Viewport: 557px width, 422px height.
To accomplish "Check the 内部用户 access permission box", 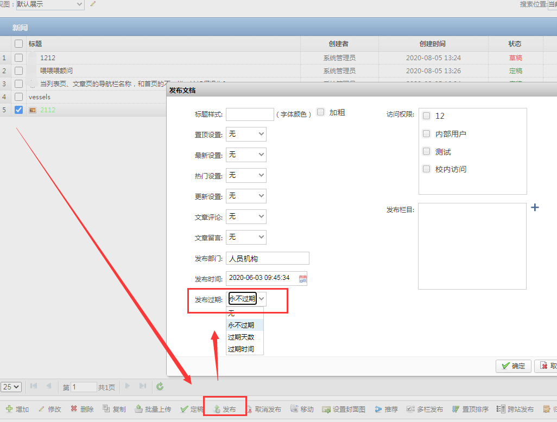I will click(x=427, y=134).
